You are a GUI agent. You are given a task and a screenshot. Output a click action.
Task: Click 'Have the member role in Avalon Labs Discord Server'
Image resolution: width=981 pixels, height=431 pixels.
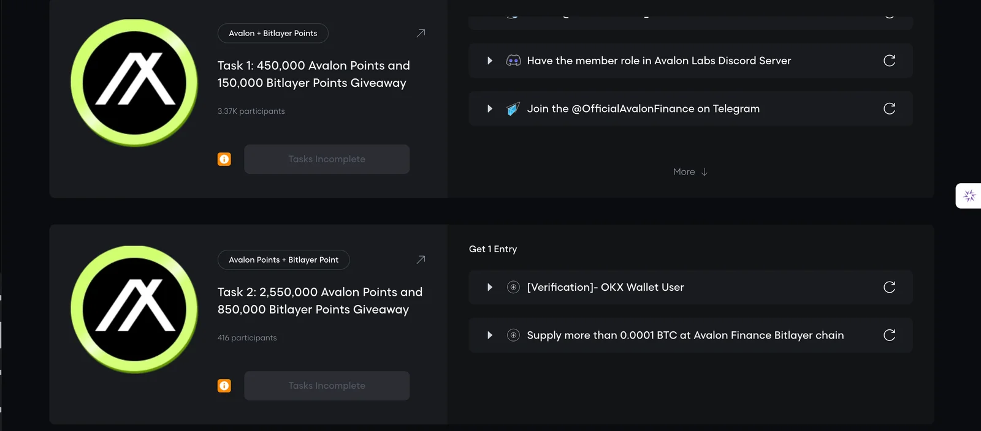[659, 61]
